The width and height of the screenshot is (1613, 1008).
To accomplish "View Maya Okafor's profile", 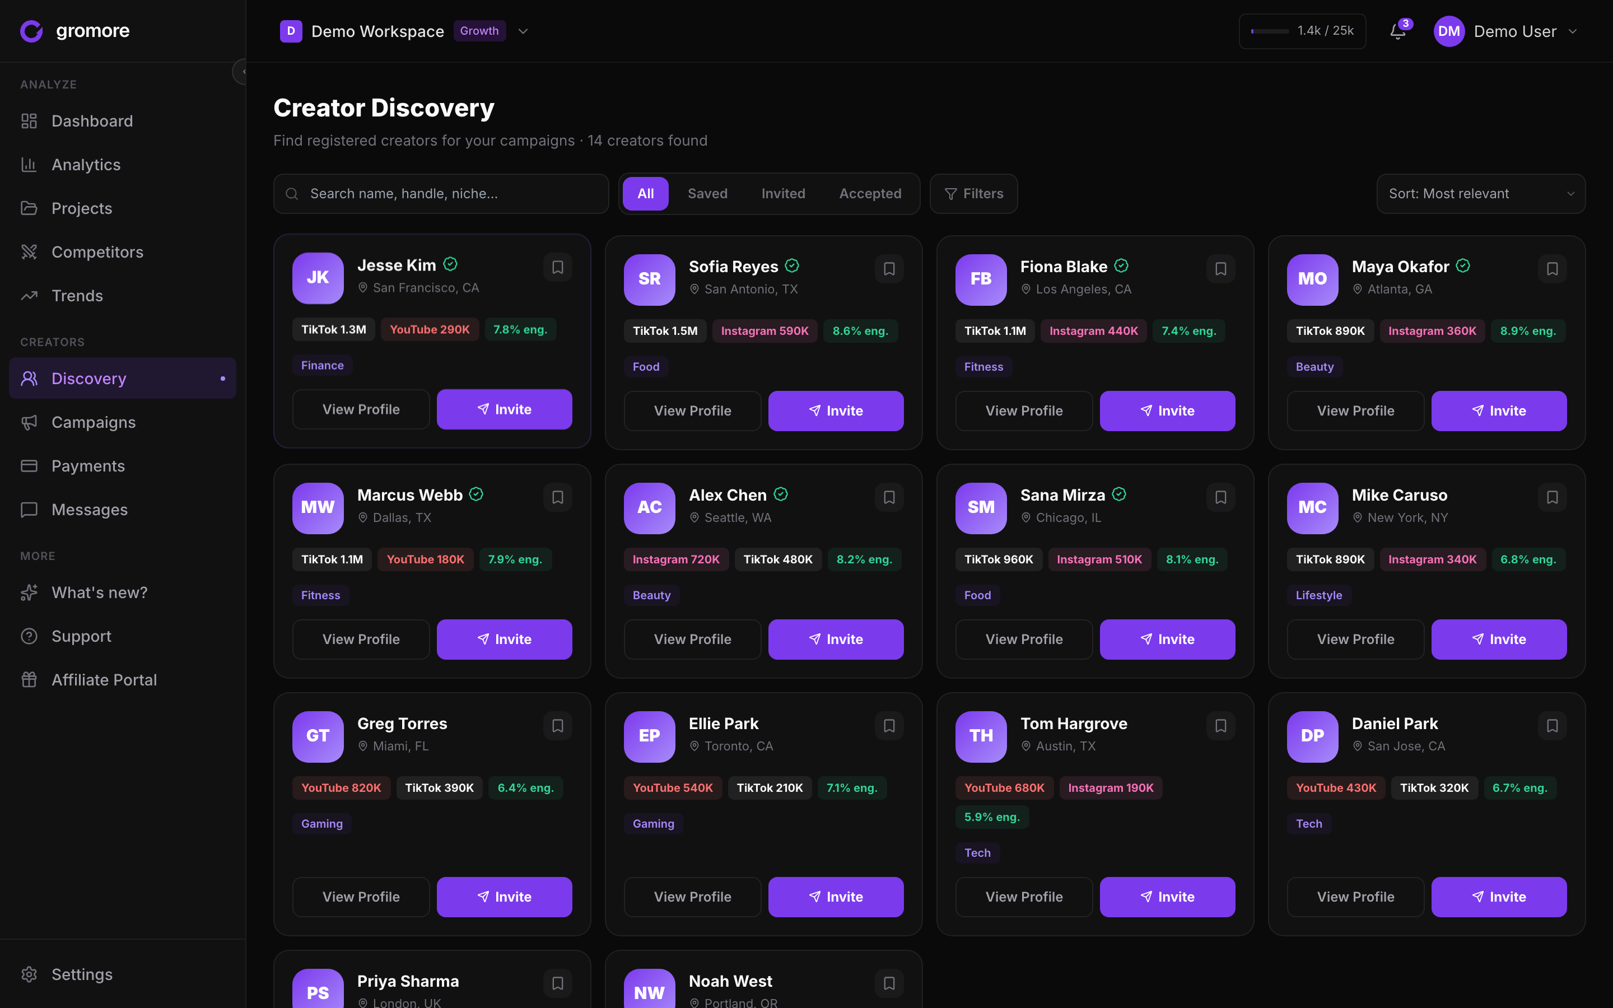I will click(x=1355, y=410).
